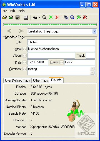Image resolution: width=100 pixels, height=141 pixels.
Task: Open the File menu
Action: [5, 11]
